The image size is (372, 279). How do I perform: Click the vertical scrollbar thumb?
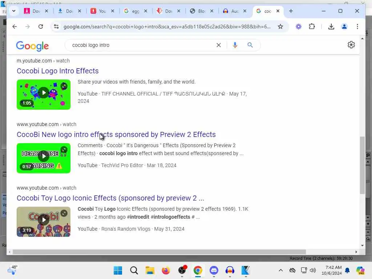pyautogui.click(x=362, y=165)
